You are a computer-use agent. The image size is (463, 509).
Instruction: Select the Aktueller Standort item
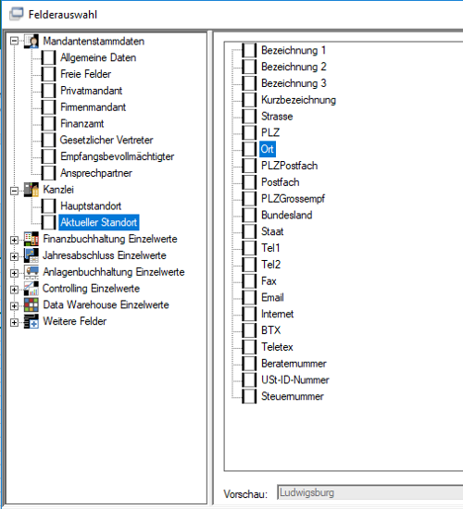click(99, 222)
